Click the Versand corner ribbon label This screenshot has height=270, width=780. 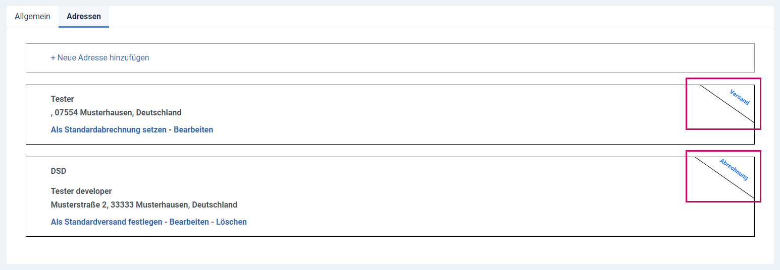740,97
